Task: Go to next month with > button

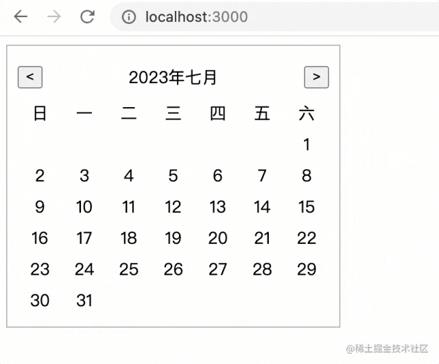Action: [316, 77]
